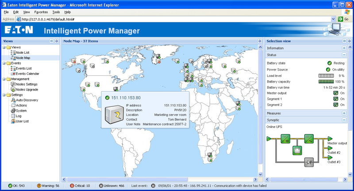Open the Tools menu
Image resolution: width=354 pixels, height=191 pixels.
56,12
